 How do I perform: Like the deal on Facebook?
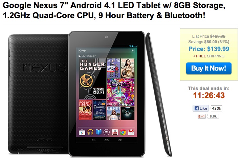coord(201,108)
